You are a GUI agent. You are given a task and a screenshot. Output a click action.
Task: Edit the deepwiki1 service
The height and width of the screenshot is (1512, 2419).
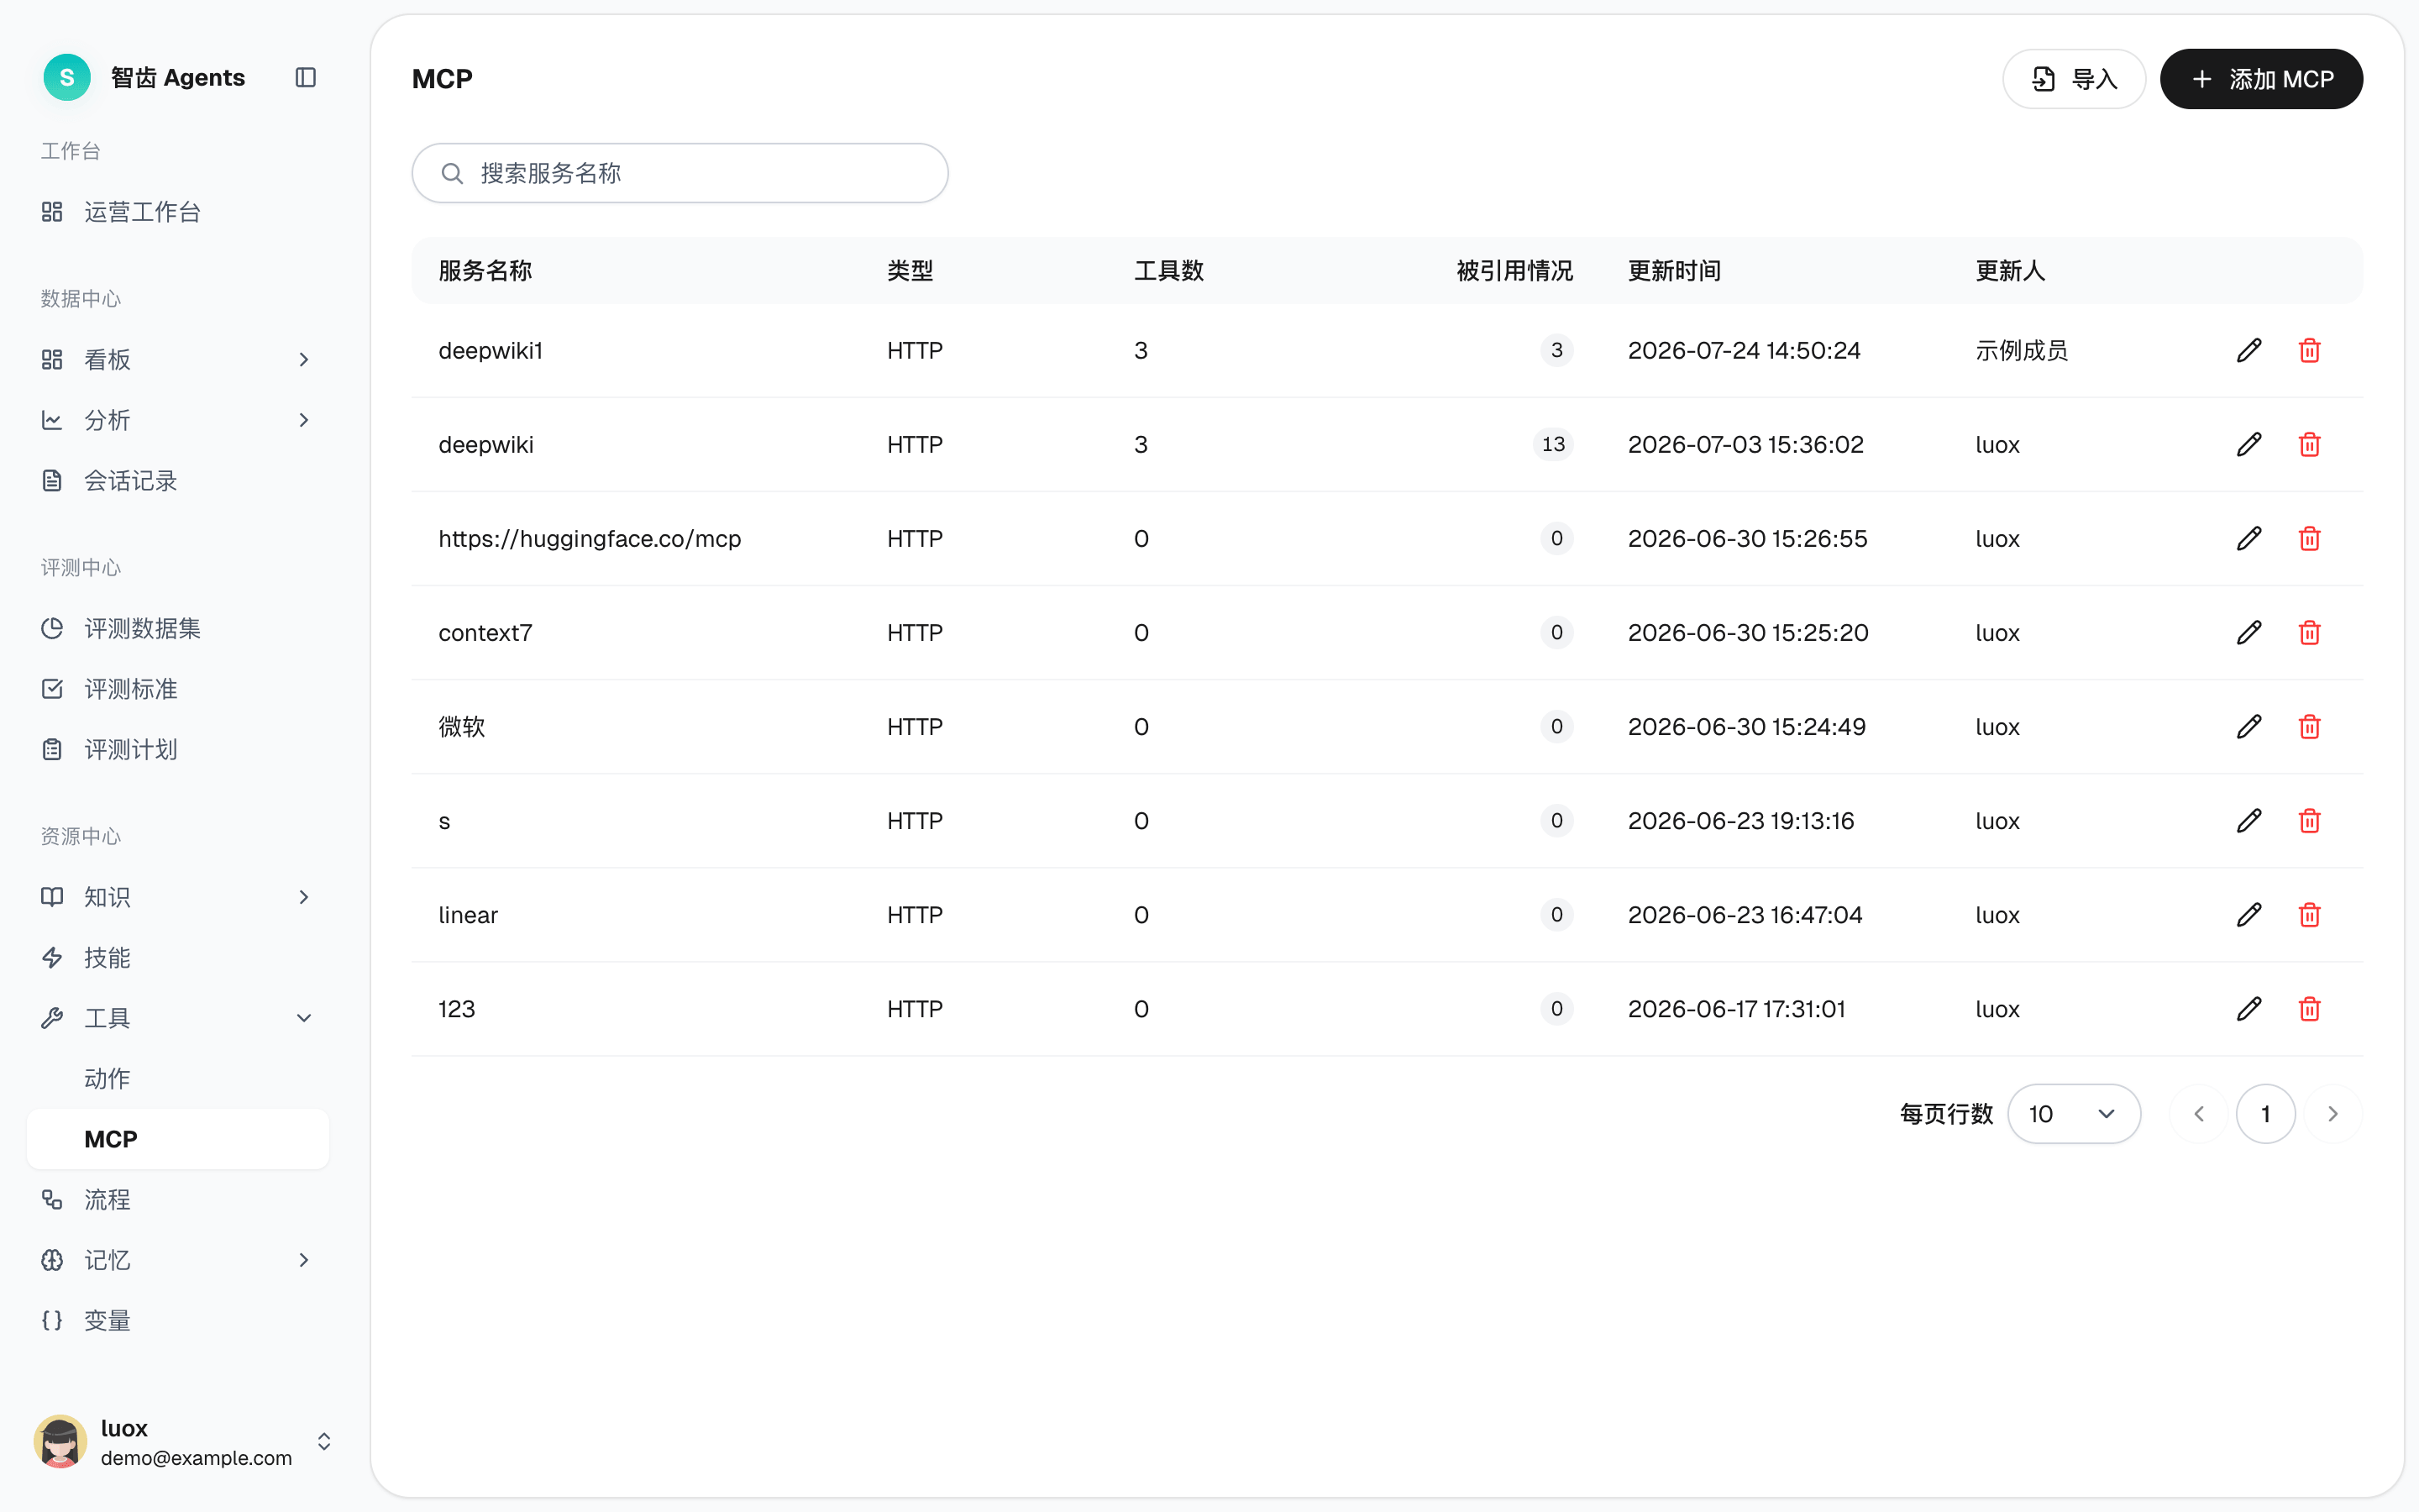click(2249, 350)
